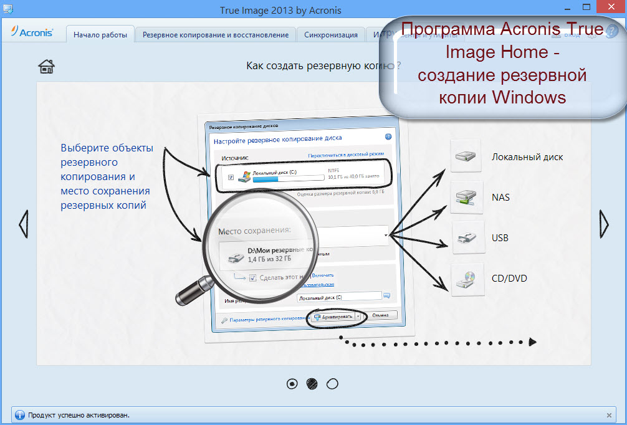Click the Архивировать button in illustration

pyautogui.click(x=333, y=317)
